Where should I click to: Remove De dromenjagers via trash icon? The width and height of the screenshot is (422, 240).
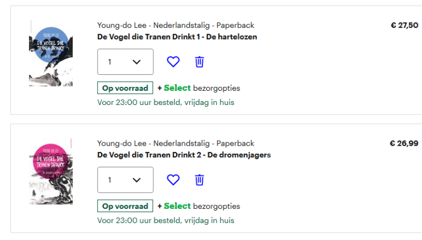point(199,180)
